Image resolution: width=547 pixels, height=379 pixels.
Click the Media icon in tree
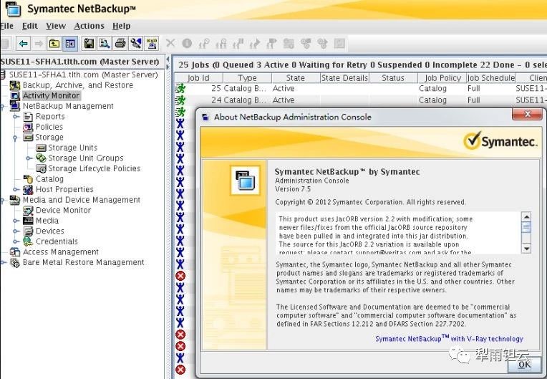tap(28, 221)
